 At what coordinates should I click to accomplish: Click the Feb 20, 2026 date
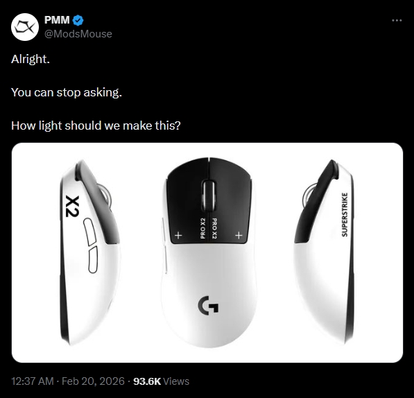pos(93,381)
